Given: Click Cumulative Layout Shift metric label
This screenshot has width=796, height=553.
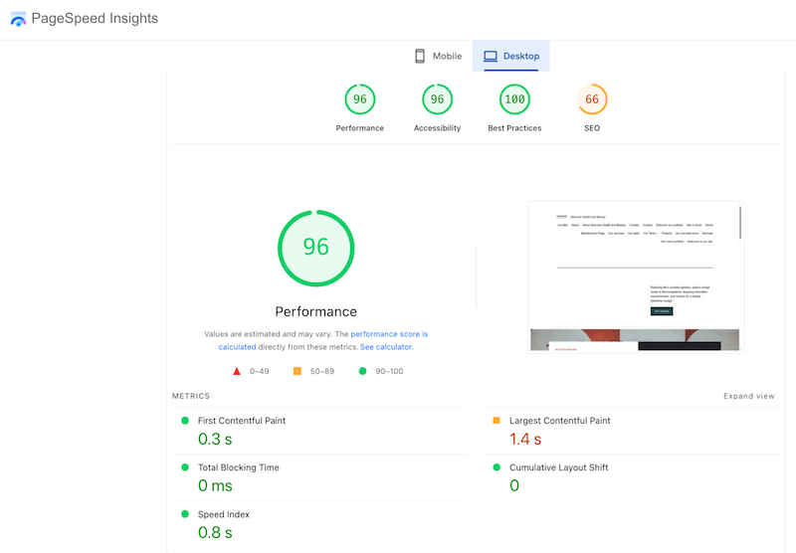Looking at the screenshot, I should click(x=559, y=467).
